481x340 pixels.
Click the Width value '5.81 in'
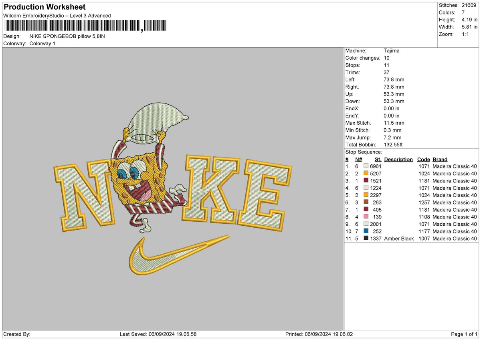469,27
